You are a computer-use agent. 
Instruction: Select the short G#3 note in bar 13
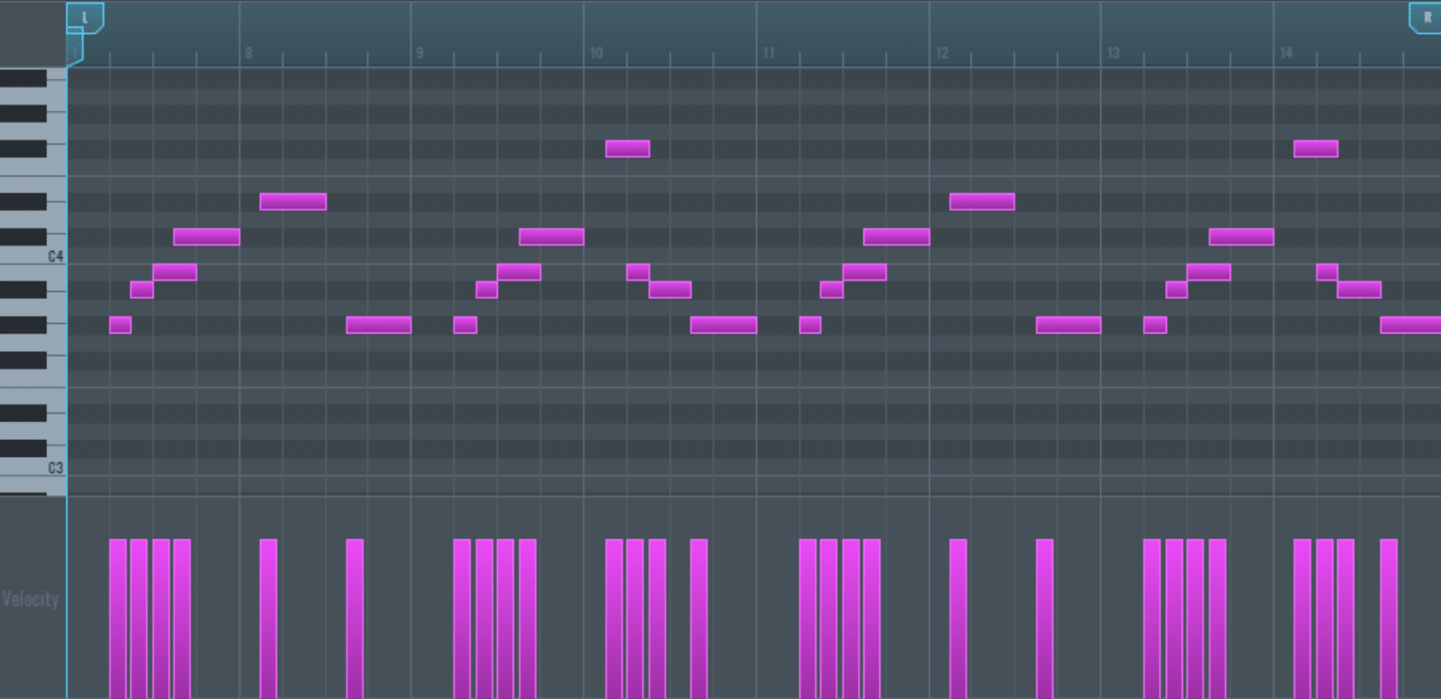point(1155,326)
